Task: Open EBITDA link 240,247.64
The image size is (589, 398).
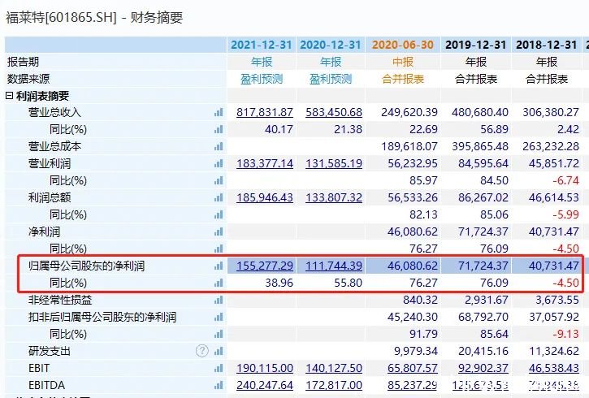Action: click(x=265, y=385)
